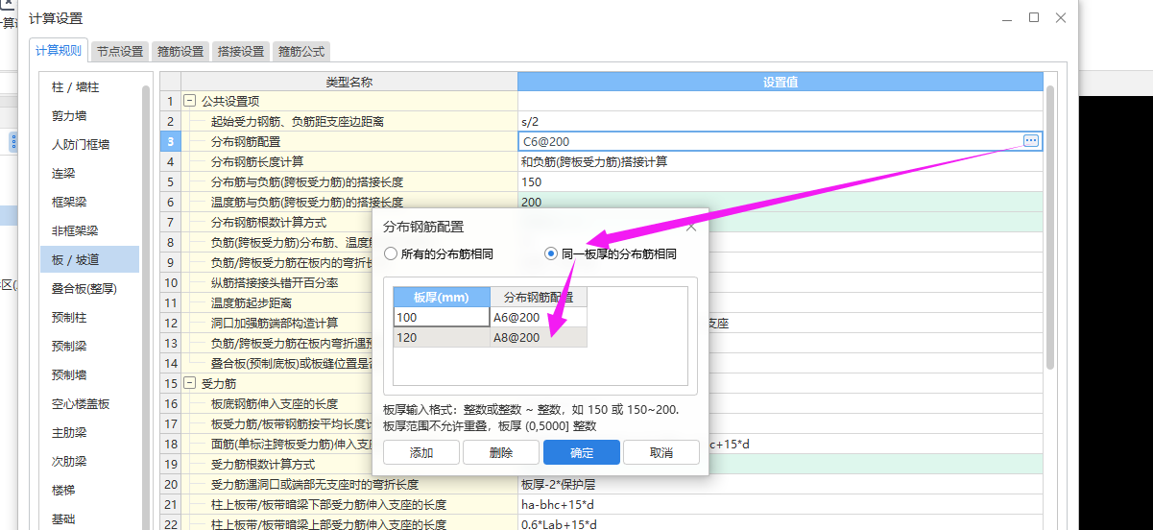
Task: Close the 分布钢筋配置 dialog
Action: pyautogui.click(x=691, y=227)
